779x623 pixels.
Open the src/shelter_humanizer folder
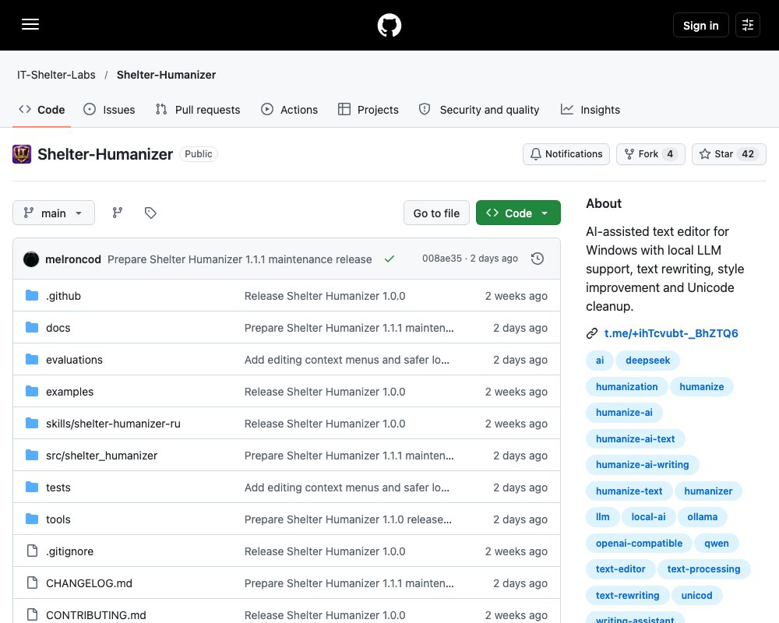point(101,456)
